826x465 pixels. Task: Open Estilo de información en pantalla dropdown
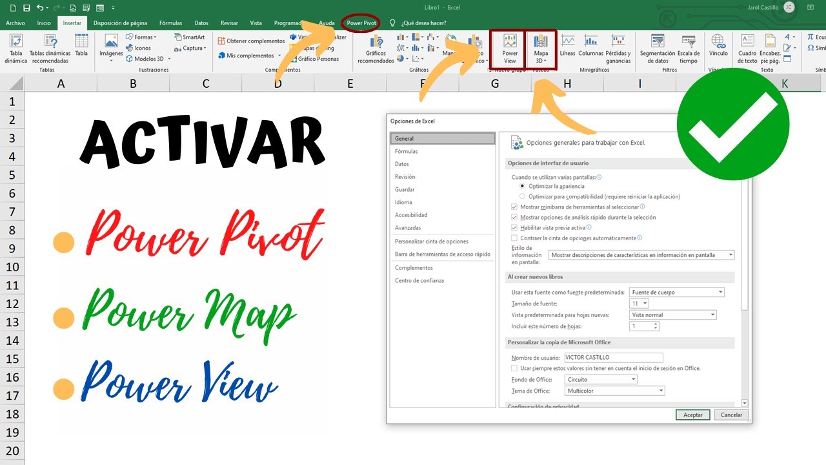(x=641, y=255)
